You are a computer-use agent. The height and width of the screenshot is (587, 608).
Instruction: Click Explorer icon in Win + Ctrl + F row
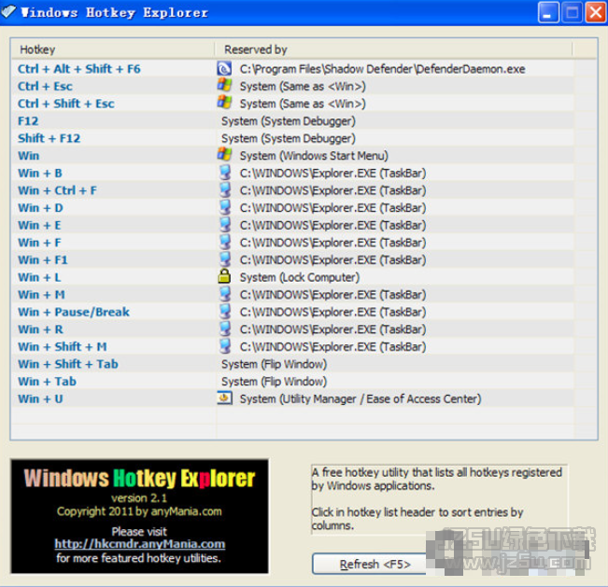(225, 189)
